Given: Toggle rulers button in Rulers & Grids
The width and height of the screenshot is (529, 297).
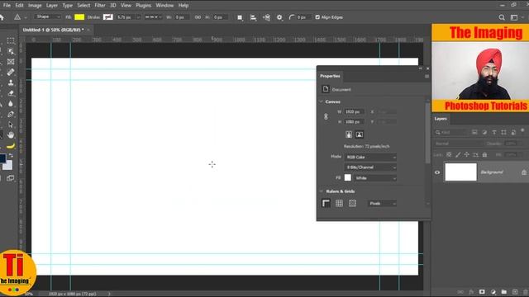Looking at the screenshot, I should point(326,204).
